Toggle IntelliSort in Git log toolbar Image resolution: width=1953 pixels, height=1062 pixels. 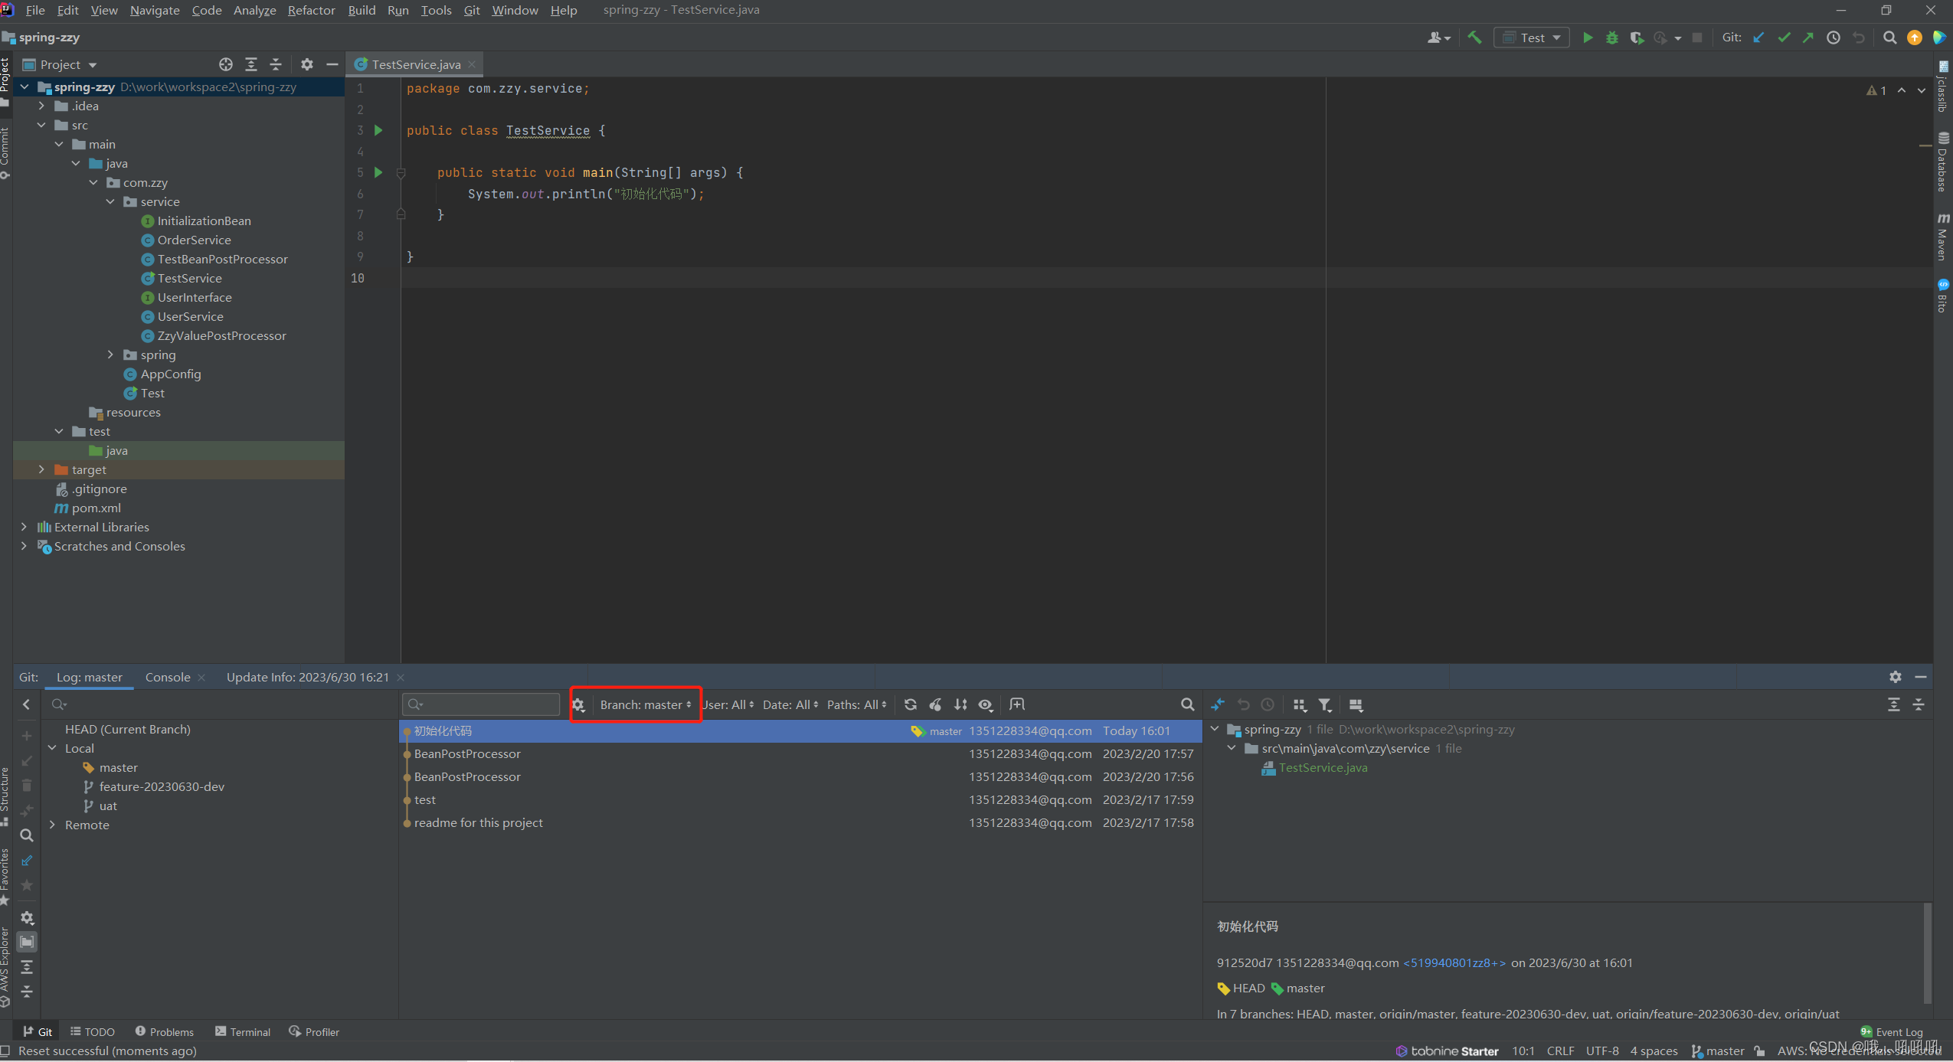960,704
